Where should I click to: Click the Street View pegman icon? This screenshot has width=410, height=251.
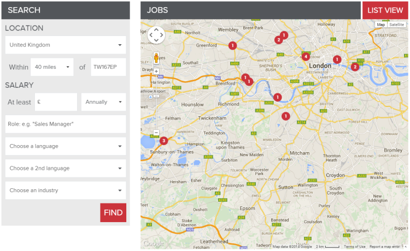point(156,58)
